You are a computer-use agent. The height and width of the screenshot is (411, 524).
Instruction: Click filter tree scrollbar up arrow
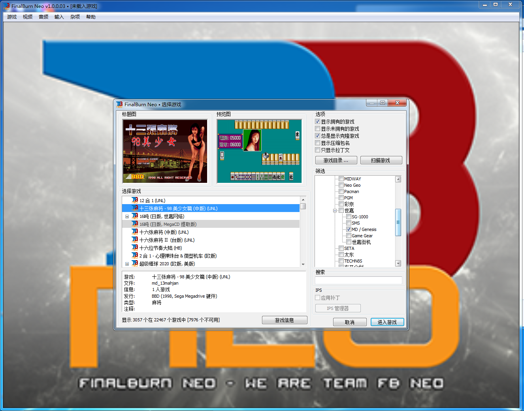click(398, 179)
